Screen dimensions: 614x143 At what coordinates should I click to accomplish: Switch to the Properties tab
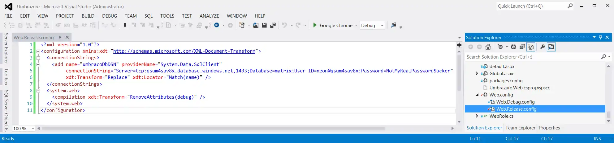click(549, 128)
